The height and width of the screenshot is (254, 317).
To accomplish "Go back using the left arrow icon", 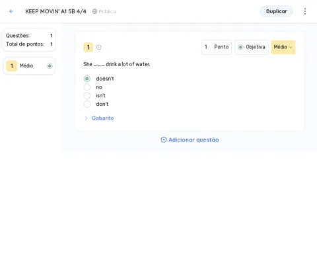I will 11,11.
